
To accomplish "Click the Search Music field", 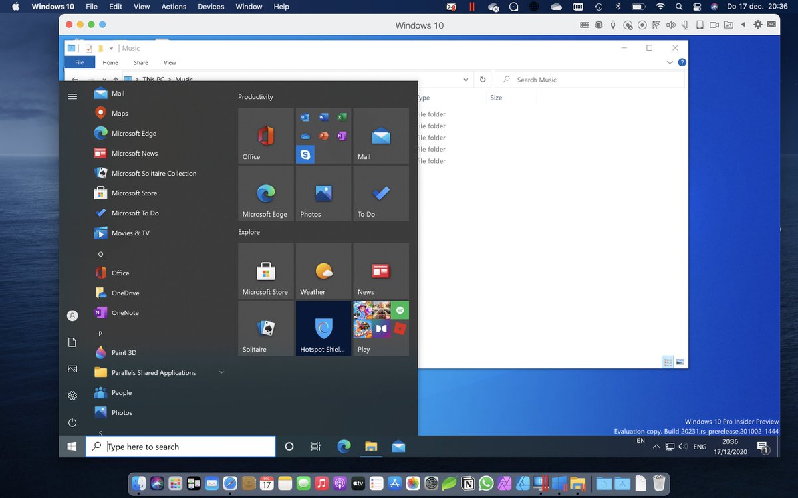I will (590, 80).
